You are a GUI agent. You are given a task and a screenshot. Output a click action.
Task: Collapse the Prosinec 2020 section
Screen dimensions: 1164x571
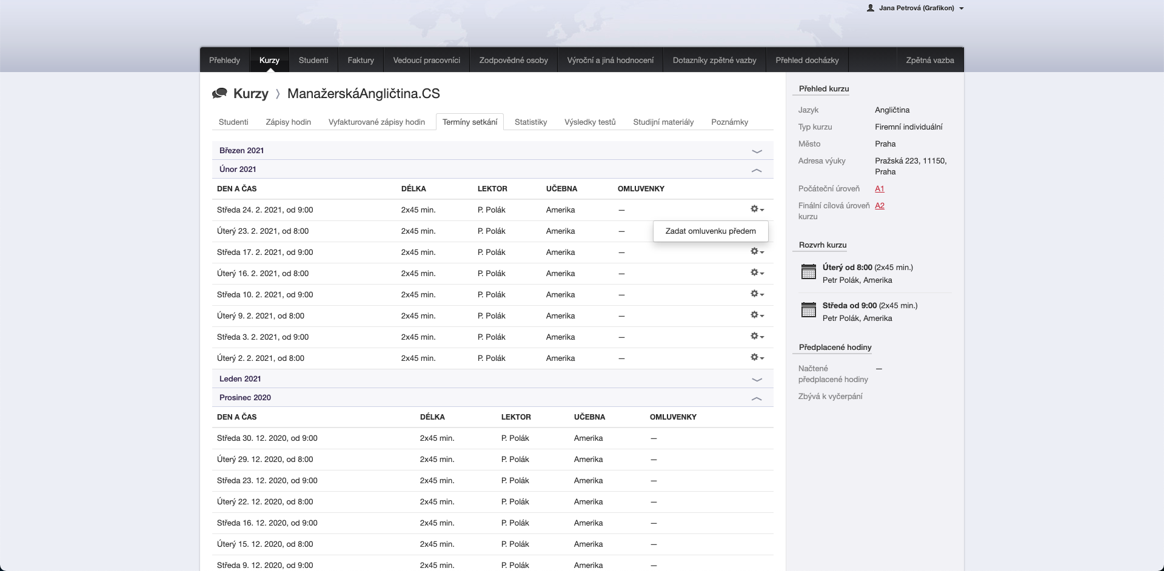[492, 397]
